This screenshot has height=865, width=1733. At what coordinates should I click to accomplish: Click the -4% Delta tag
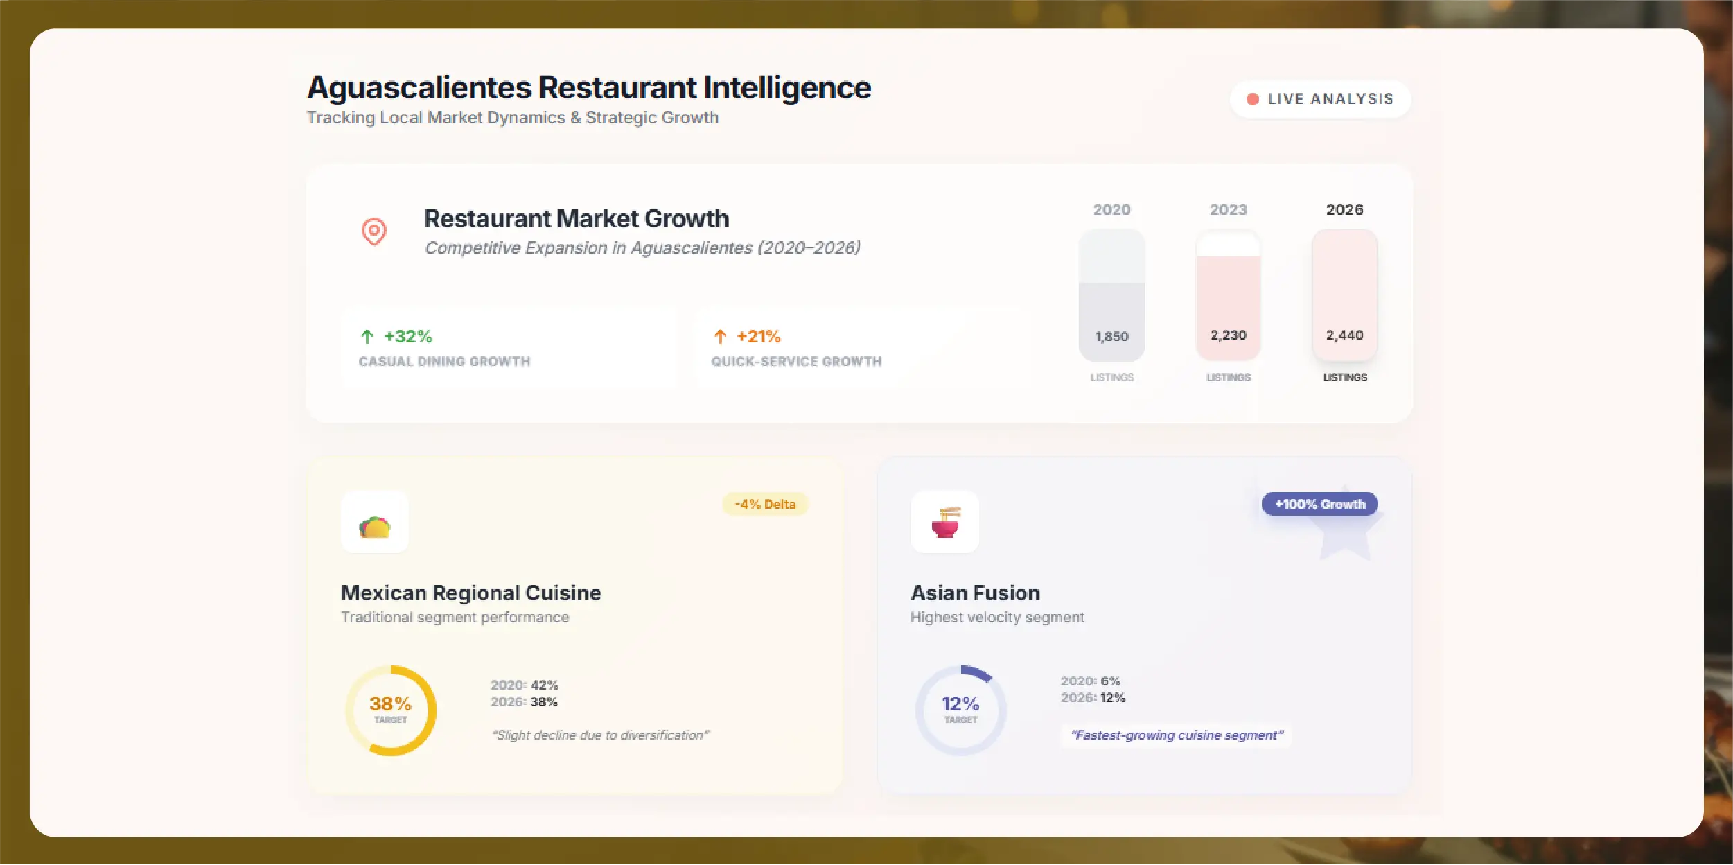pos(765,504)
